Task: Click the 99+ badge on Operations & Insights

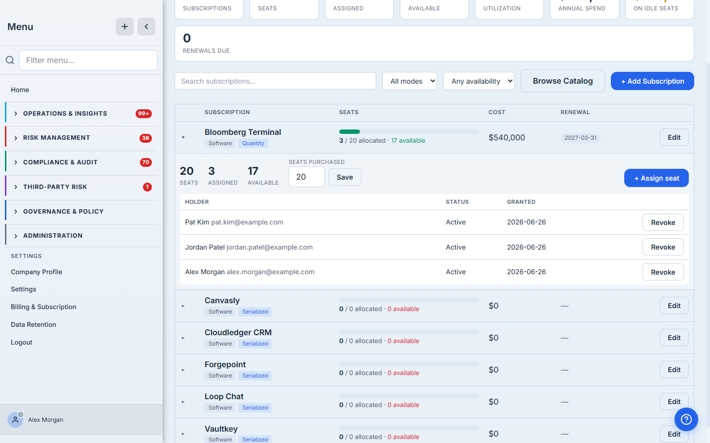Action: (143, 114)
